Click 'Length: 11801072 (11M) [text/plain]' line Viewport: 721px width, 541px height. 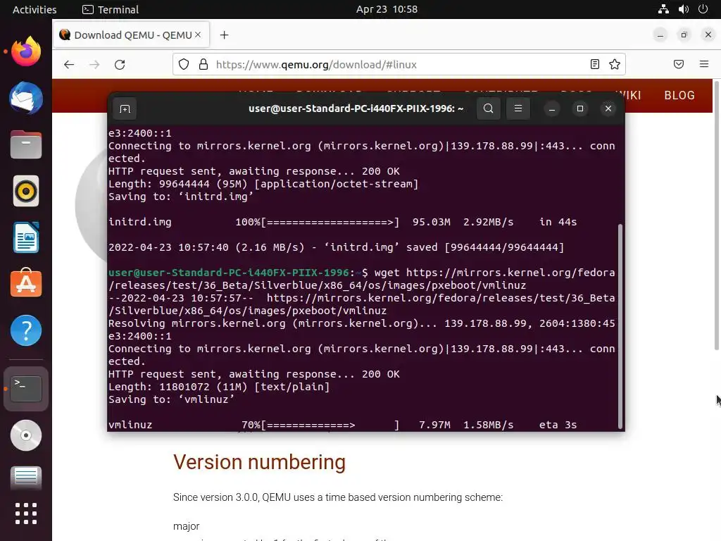click(219, 387)
